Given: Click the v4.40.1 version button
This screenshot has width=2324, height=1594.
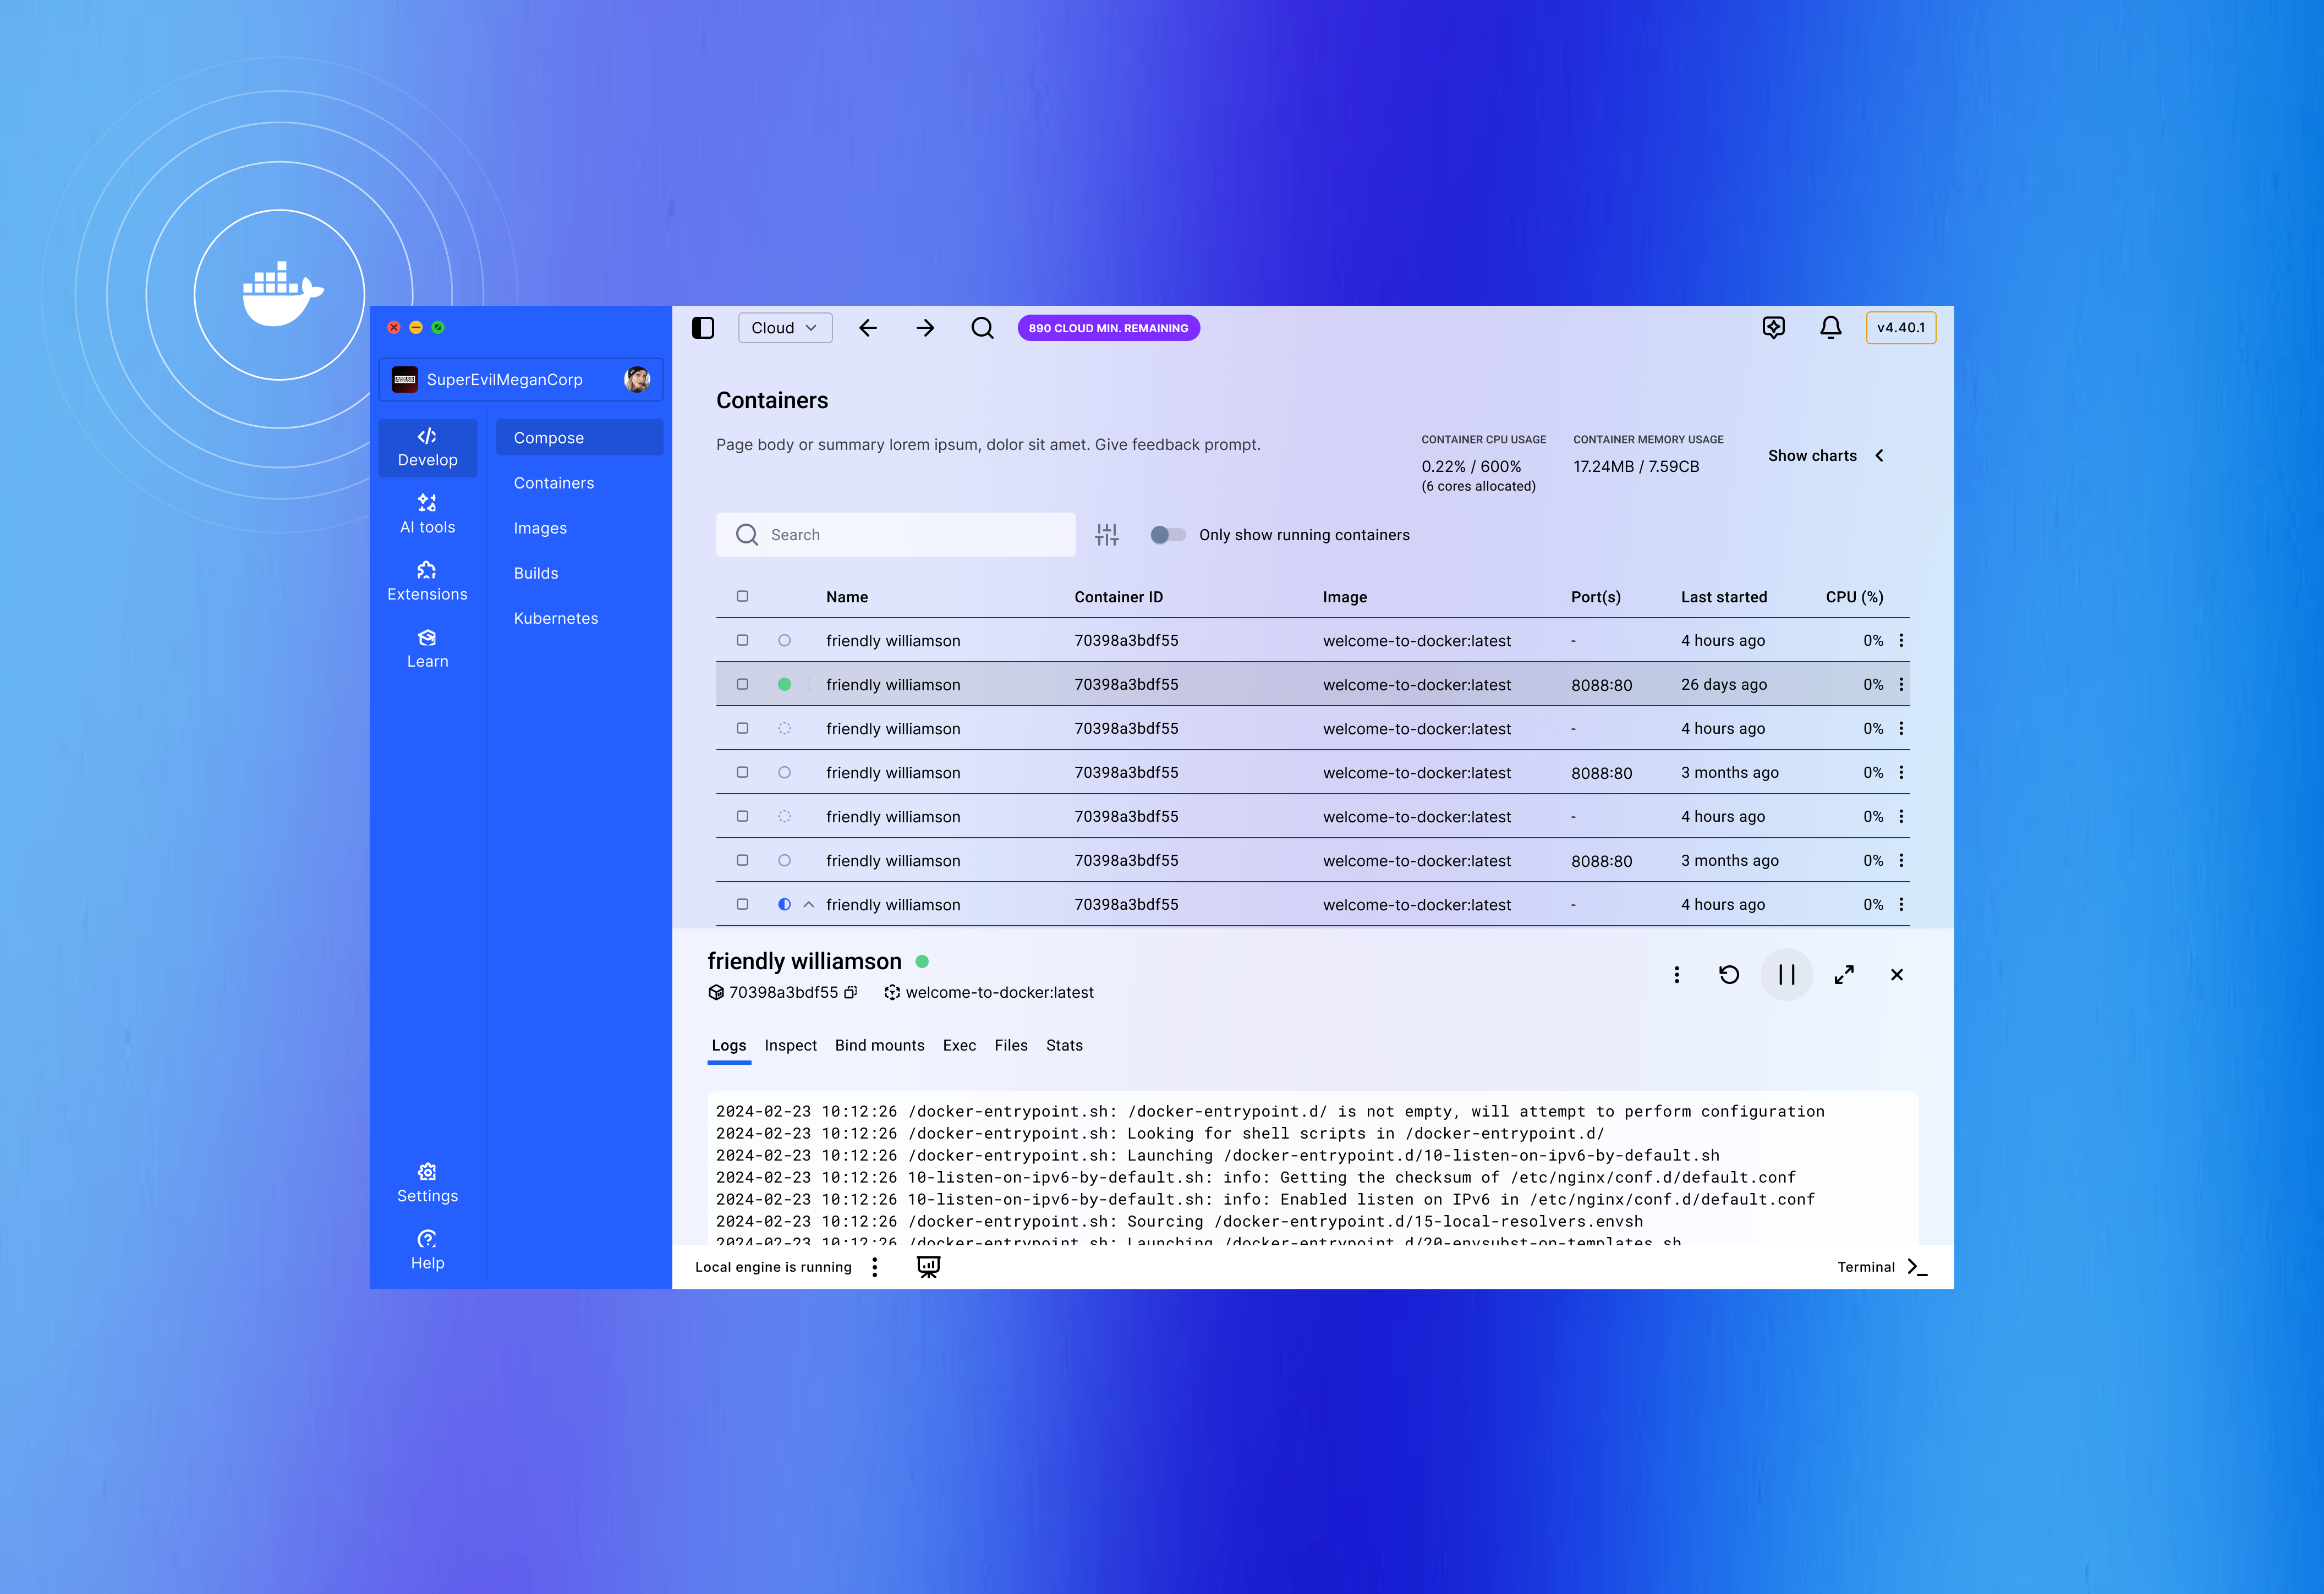Looking at the screenshot, I should pyautogui.click(x=1900, y=328).
